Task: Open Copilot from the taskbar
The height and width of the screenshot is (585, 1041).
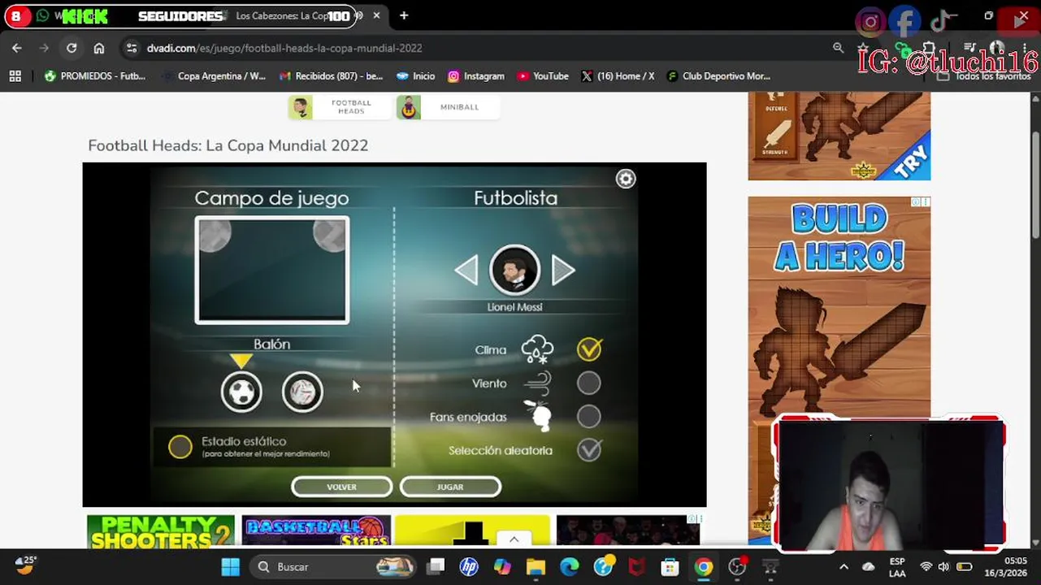Action: pyautogui.click(x=502, y=566)
